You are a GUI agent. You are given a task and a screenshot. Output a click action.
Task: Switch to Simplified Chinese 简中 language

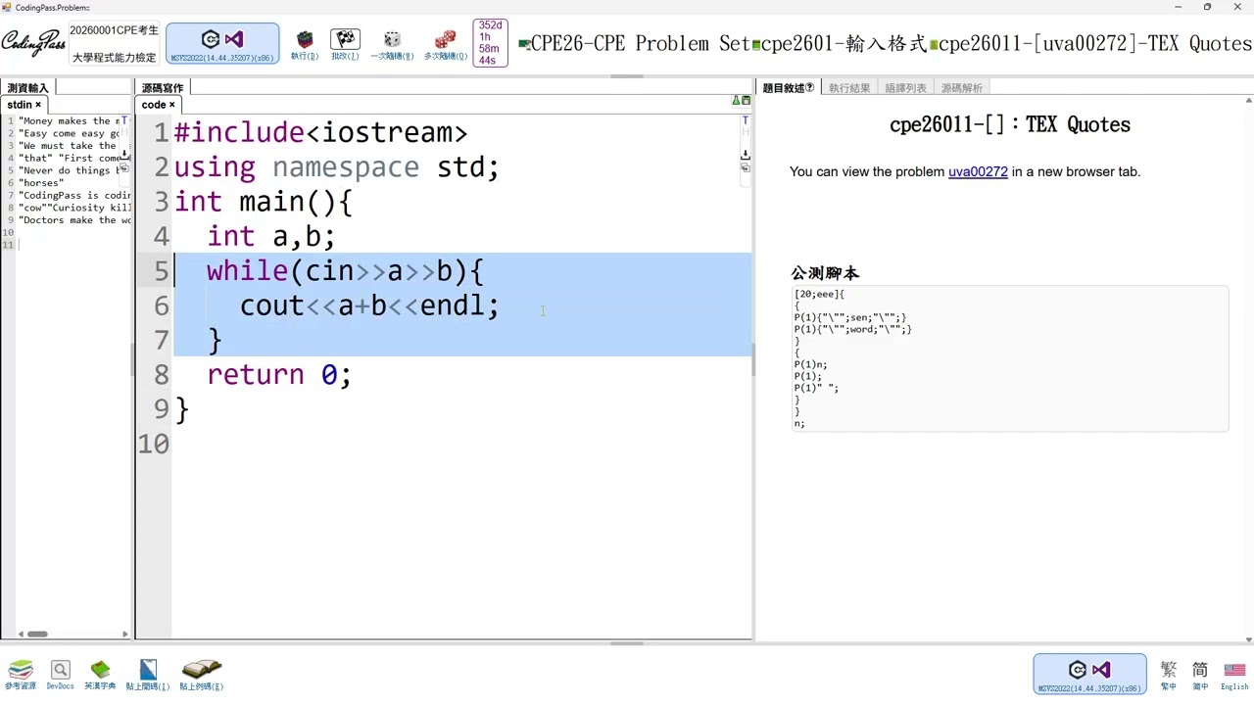tap(1200, 674)
